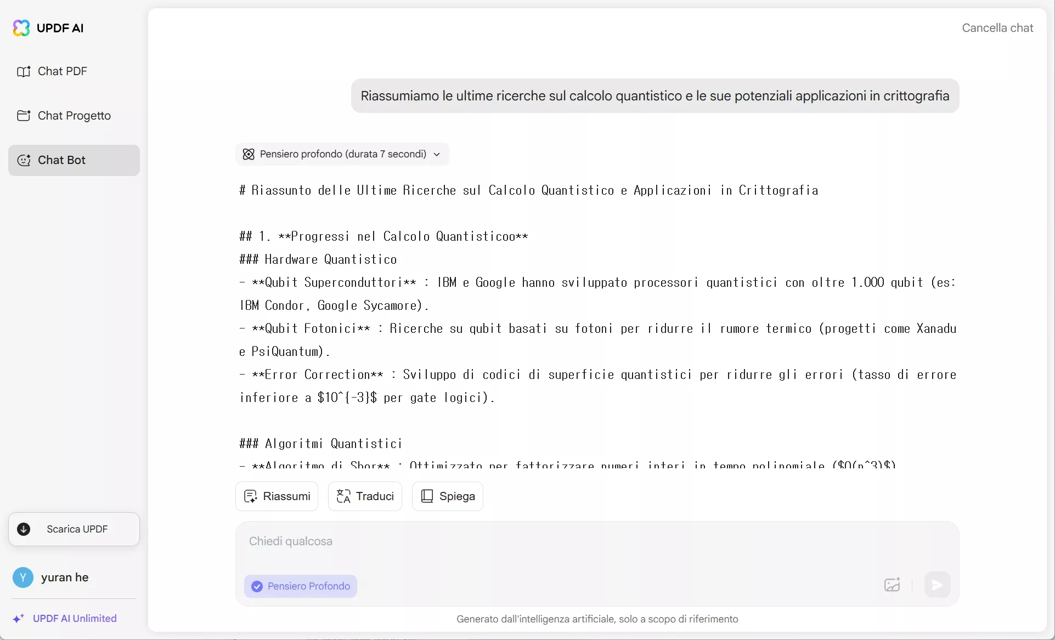Click the Riassumi button

(x=277, y=496)
